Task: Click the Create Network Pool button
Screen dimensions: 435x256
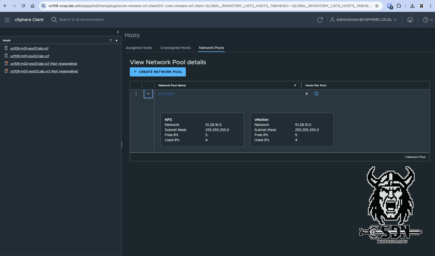Action: (x=158, y=72)
